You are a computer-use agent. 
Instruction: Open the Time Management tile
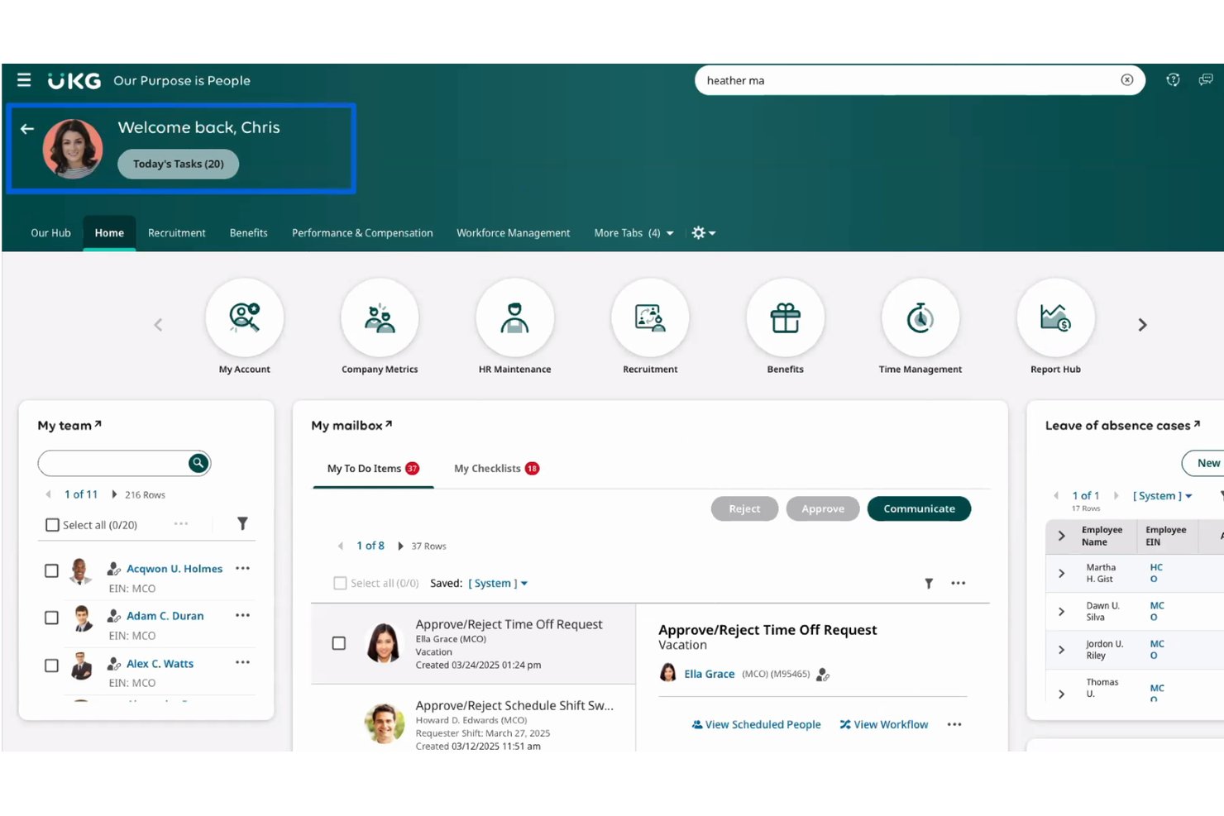pyautogui.click(x=920, y=318)
